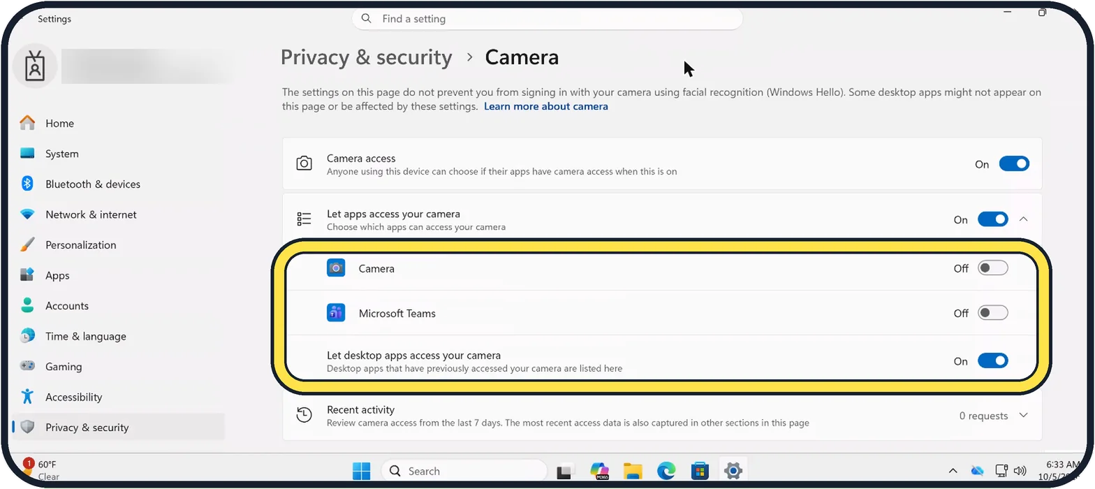The height and width of the screenshot is (489, 1095).
Task: Open Network & internet settings
Action: coord(119,214)
